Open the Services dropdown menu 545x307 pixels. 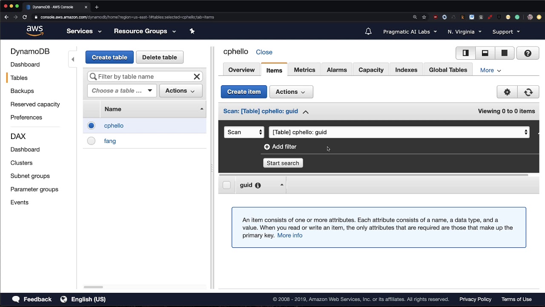point(84,31)
